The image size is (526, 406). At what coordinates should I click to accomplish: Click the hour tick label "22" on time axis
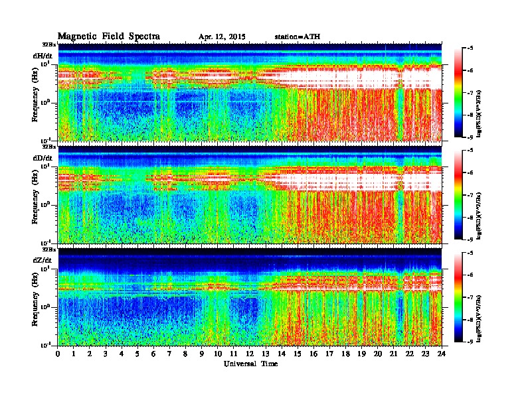tap(410, 354)
